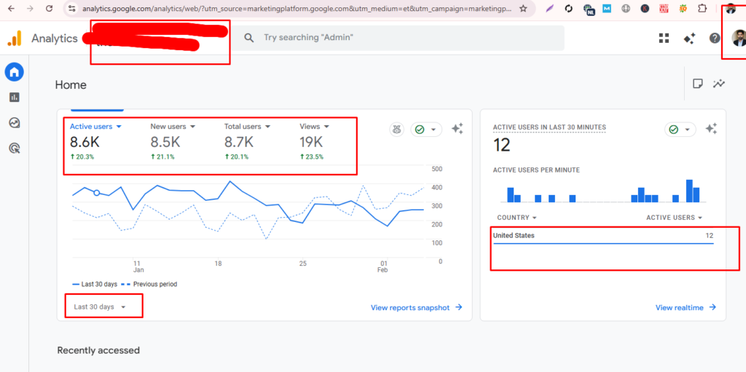Open data quality checkmark dropdown on users card
Image resolution: width=746 pixels, height=372 pixels.
pos(426,130)
